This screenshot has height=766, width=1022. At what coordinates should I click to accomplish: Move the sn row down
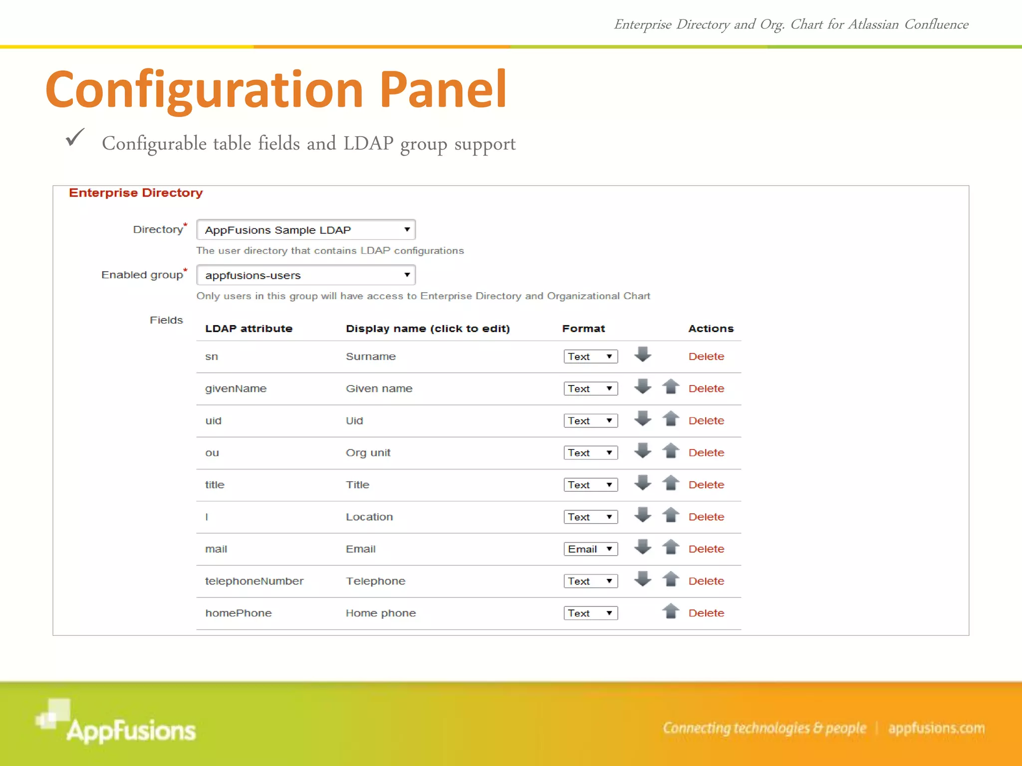(643, 355)
